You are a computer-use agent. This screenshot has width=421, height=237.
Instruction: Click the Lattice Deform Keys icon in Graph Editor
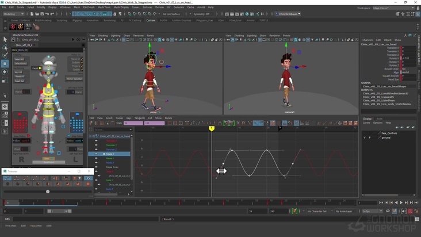[x=102, y=123]
